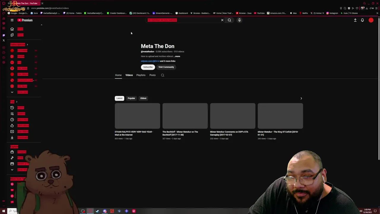
Task: Open Watch later clock icon
Action: click(x=12, y=119)
